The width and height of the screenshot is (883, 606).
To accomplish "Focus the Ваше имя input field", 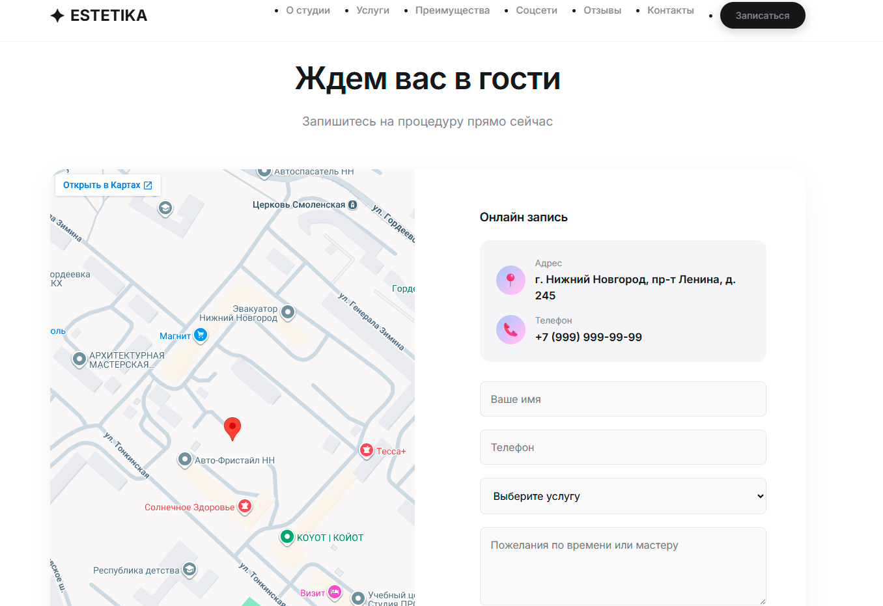I will point(623,399).
